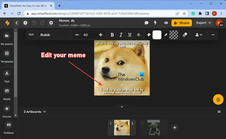Open the color palette icon
Screen dimensions: 226x139
pyautogui.click(x=149, y=35)
